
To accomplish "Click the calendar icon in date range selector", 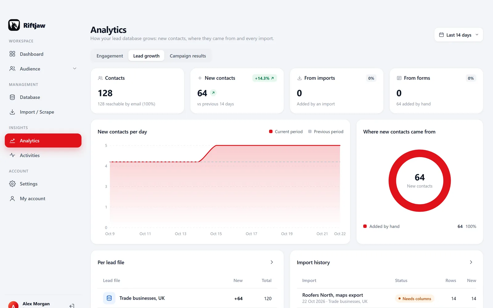I will [x=441, y=35].
